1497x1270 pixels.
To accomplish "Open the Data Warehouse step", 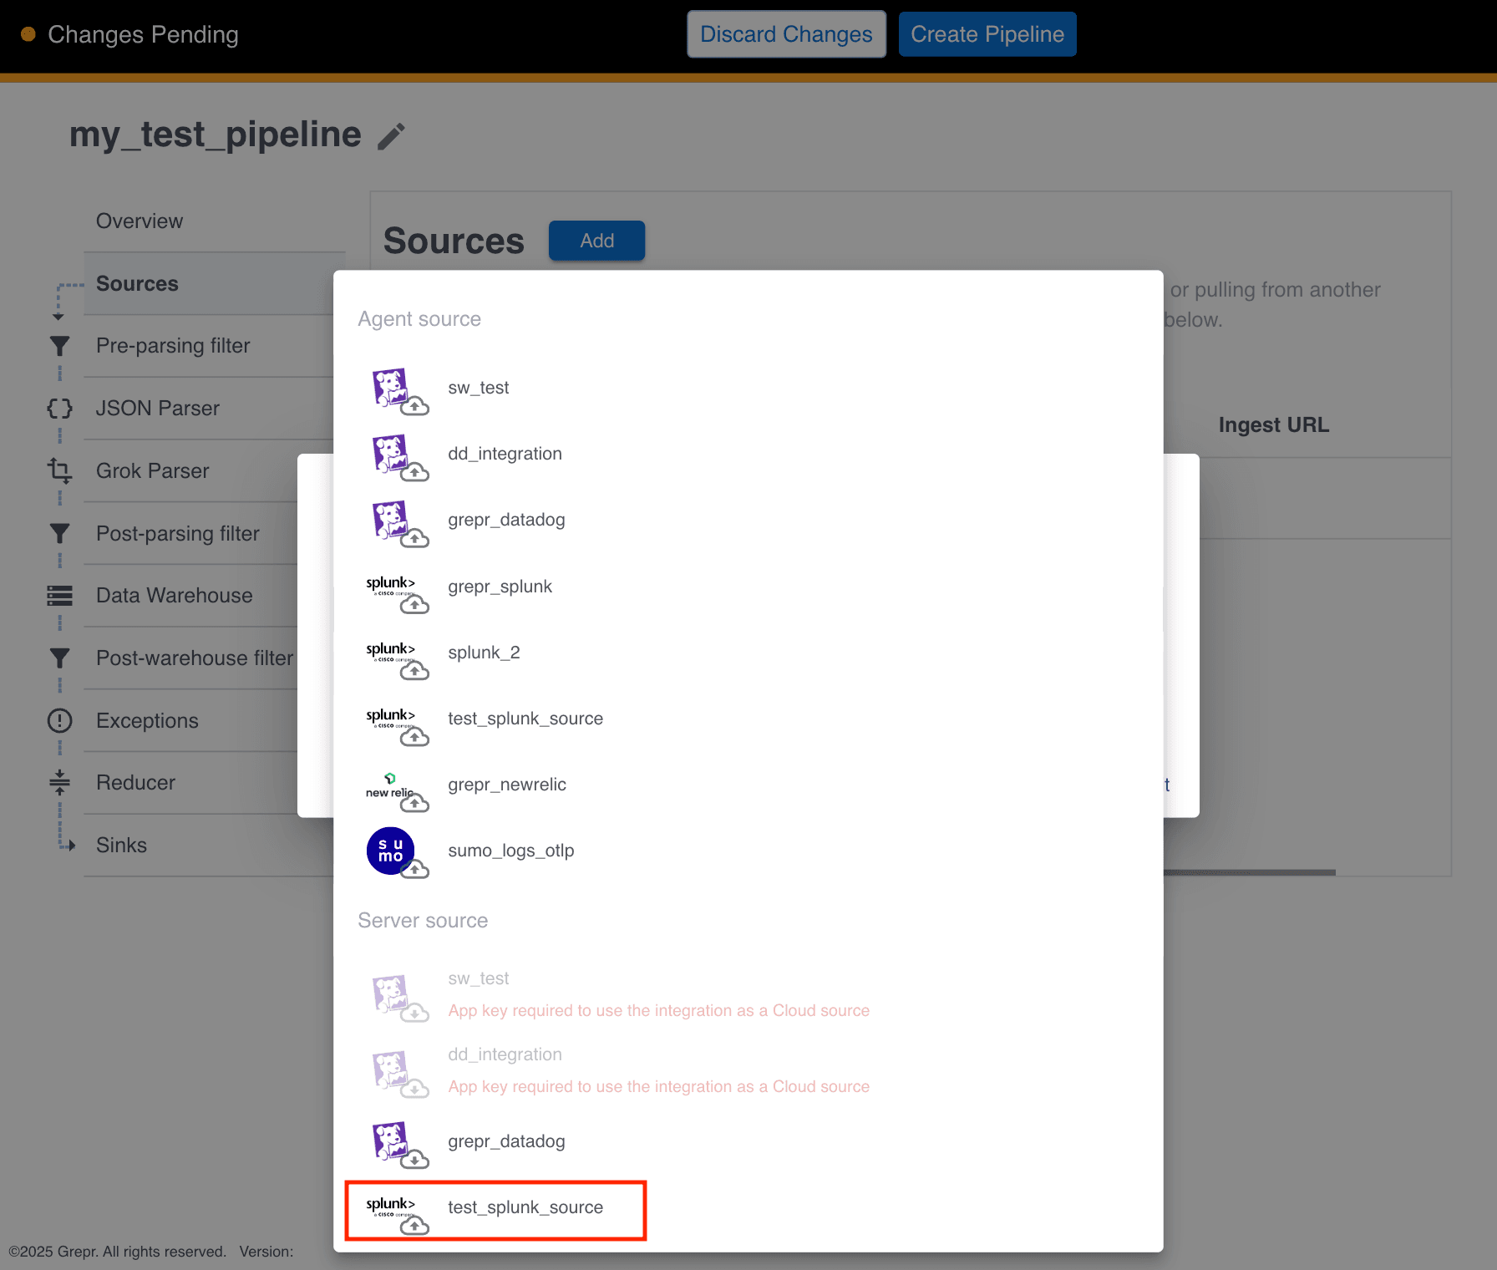I will coord(190,596).
